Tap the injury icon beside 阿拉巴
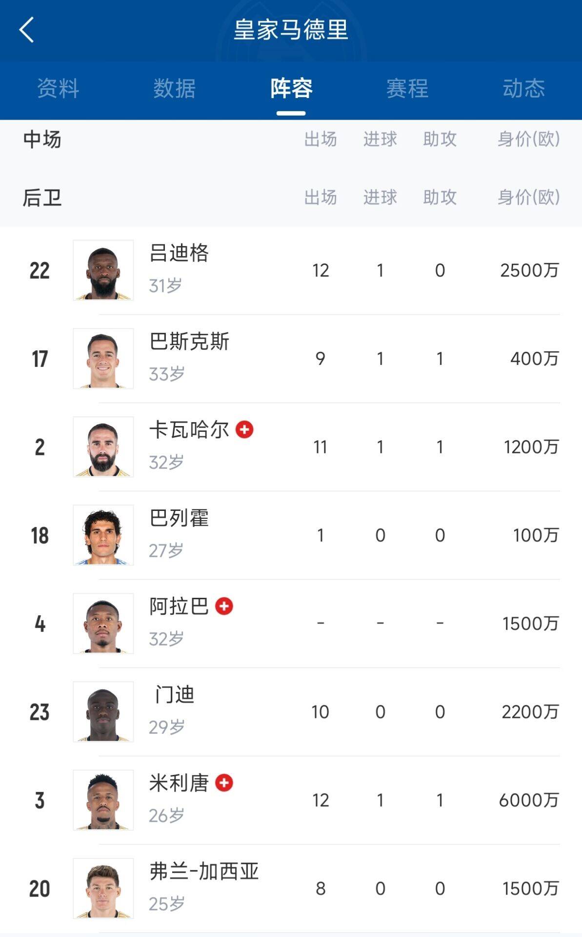582x937 pixels. tap(224, 606)
